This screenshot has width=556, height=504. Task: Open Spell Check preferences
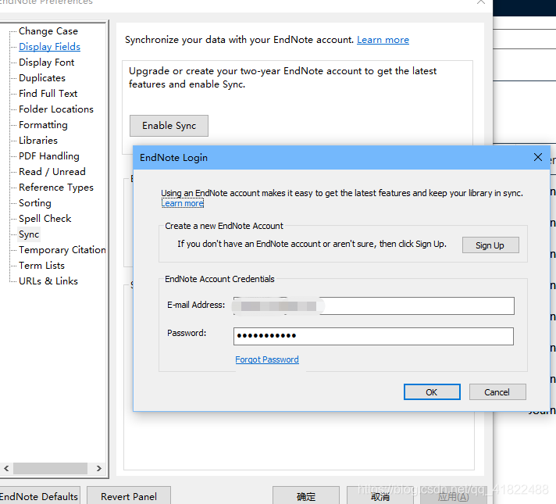pos(45,219)
